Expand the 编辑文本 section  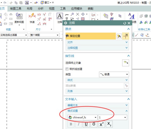coord(97,105)
